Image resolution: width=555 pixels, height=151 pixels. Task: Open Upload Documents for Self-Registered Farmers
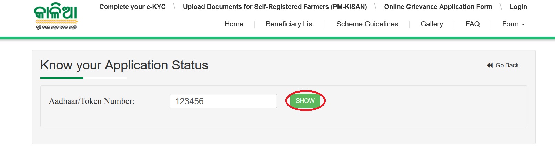click(275, 7)
